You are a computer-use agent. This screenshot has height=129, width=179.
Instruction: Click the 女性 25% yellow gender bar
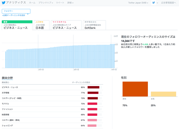[163, 94]
